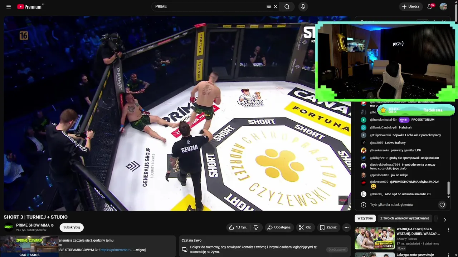Image resolution: width=458 pixels, height=257 pixels.
Task: Click the #1 member badge for franekmisztal
Action: [404, 120]
